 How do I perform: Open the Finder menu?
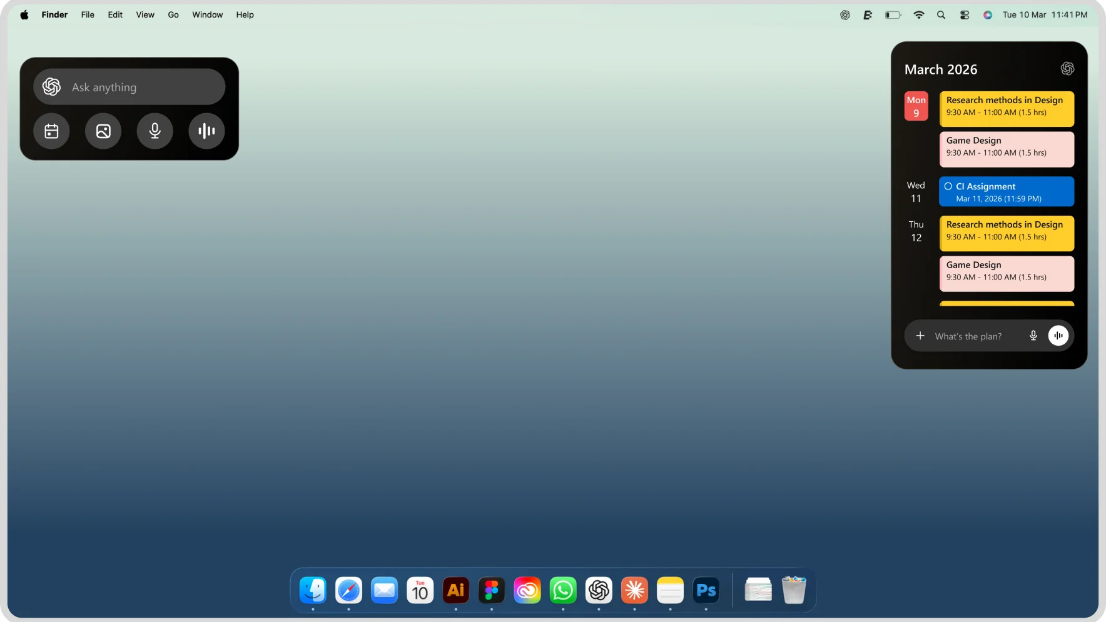pyautogui.click(x=54, y=14)
